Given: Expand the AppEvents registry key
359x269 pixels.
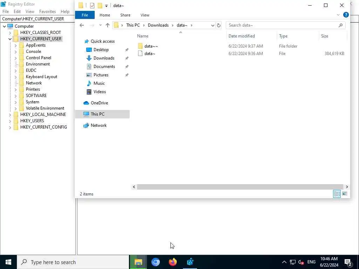Looking at the screenshot, I should [15, 45].
